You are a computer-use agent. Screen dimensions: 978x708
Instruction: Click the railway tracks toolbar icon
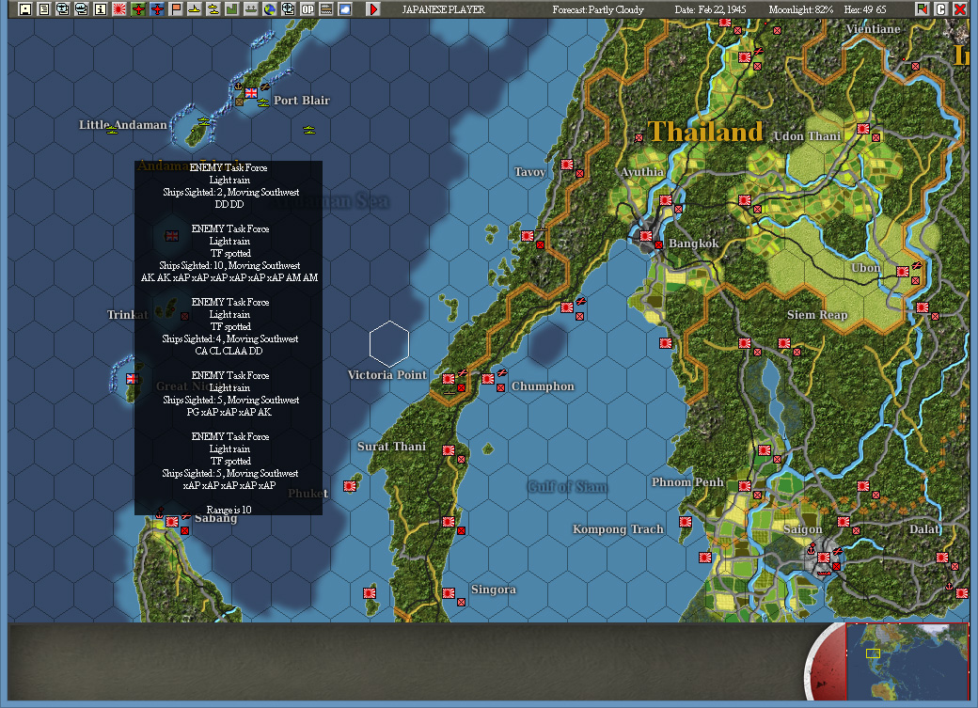click(x=325, y=9)
